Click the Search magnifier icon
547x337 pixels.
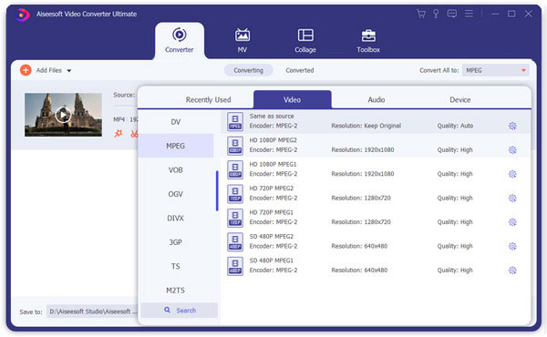(x=168, y=310)
